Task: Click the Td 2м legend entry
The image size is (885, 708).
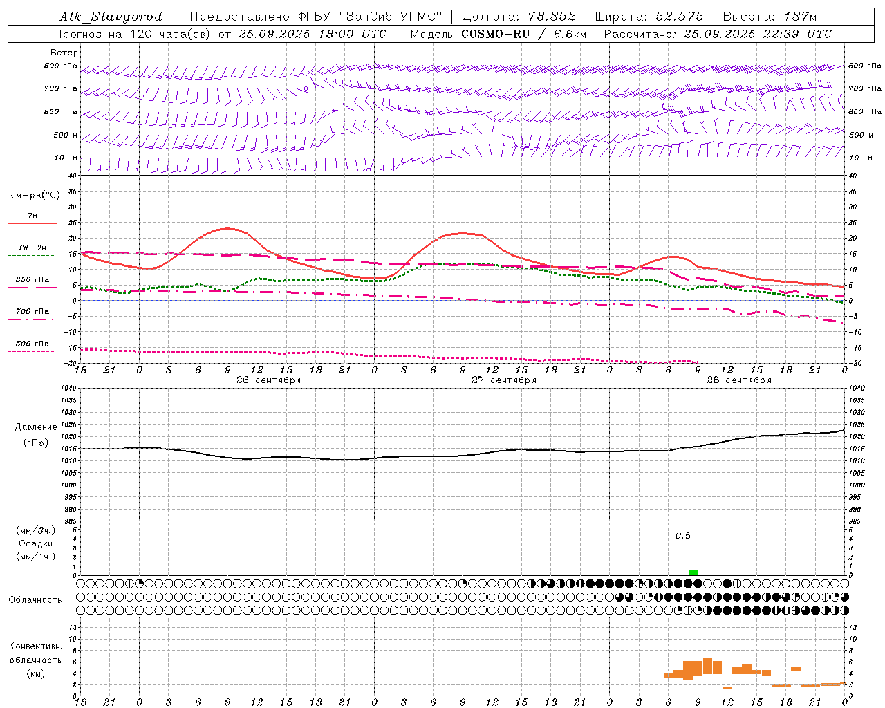Action: click(31, 250)
